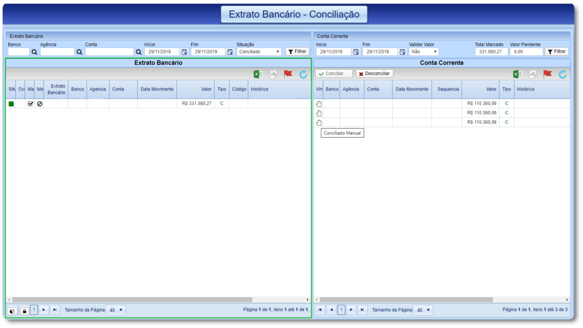This screenshot has width=583, height=328.
Task: Click the blocked circle icon in the Mo column
Action: (x=40, y=104)
